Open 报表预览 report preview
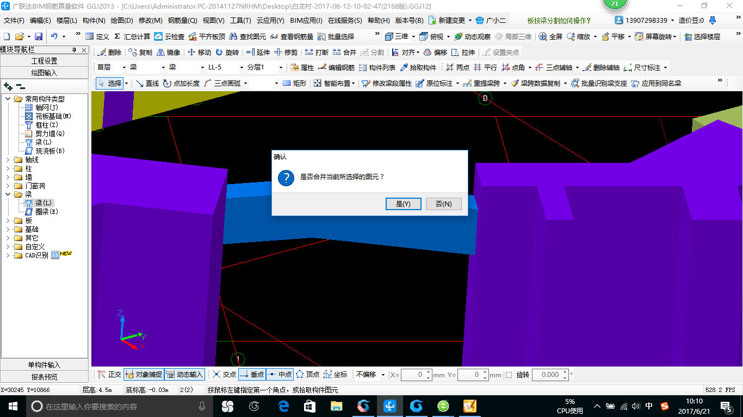 coord(45,377)
